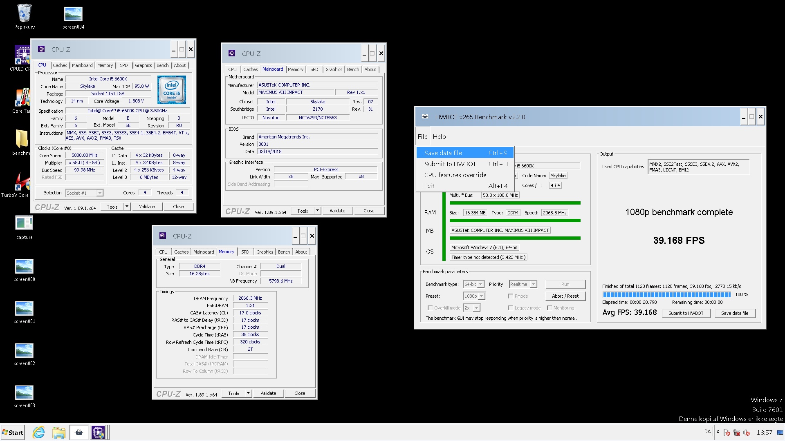The height and width of the screenshot is (441, 785).
Task: Open the Socket #1 selection dropdown
Action: point(85,193)
